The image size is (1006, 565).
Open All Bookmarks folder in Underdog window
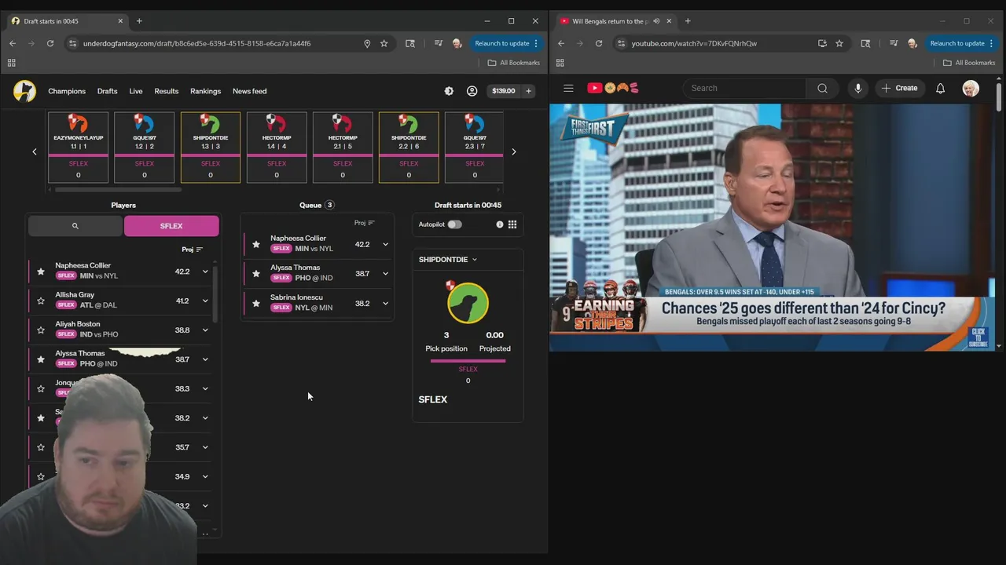pos(514,63)
